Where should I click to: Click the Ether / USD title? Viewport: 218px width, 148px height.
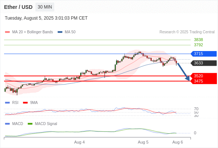click(x=18, y=7)
